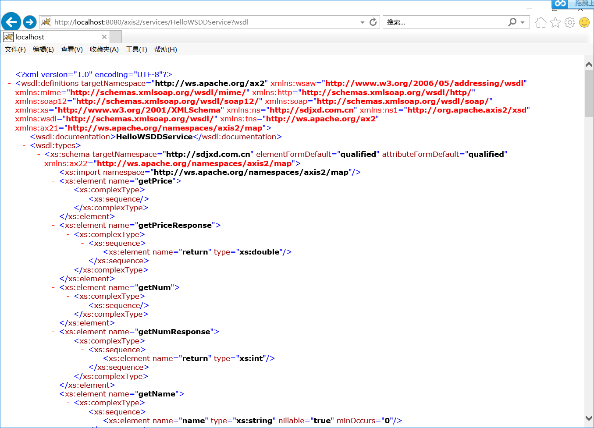Open a new tab button
Screen dimensions: 594x428
coord(116,37)
